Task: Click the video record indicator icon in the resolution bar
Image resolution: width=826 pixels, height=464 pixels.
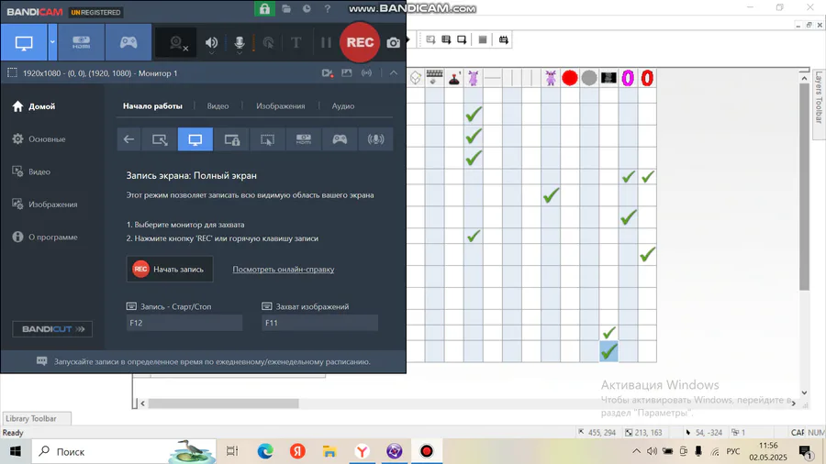Action: click(x=327, y=73)
